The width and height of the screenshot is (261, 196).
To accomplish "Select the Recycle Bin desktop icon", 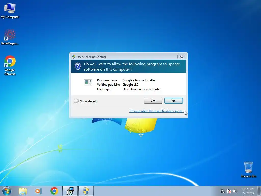I will (x=248, y=169).
